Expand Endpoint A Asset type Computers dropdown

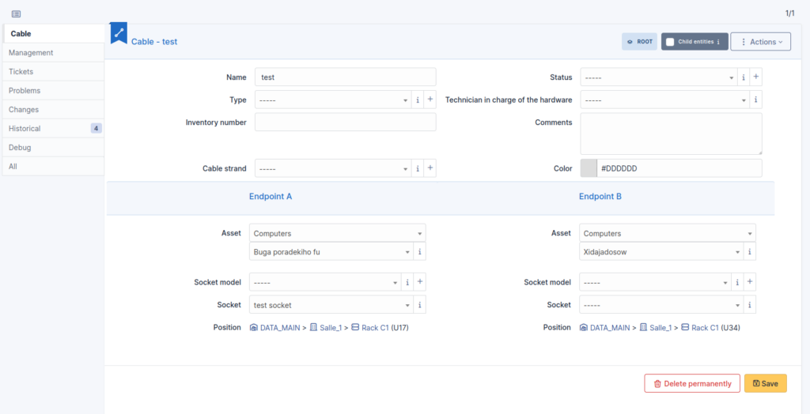coord(338,233)
